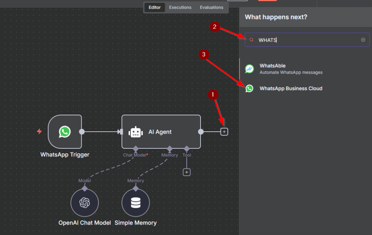Open the Simple Memory database node
This screenshot has height=235, width=372.
[136, 203]
